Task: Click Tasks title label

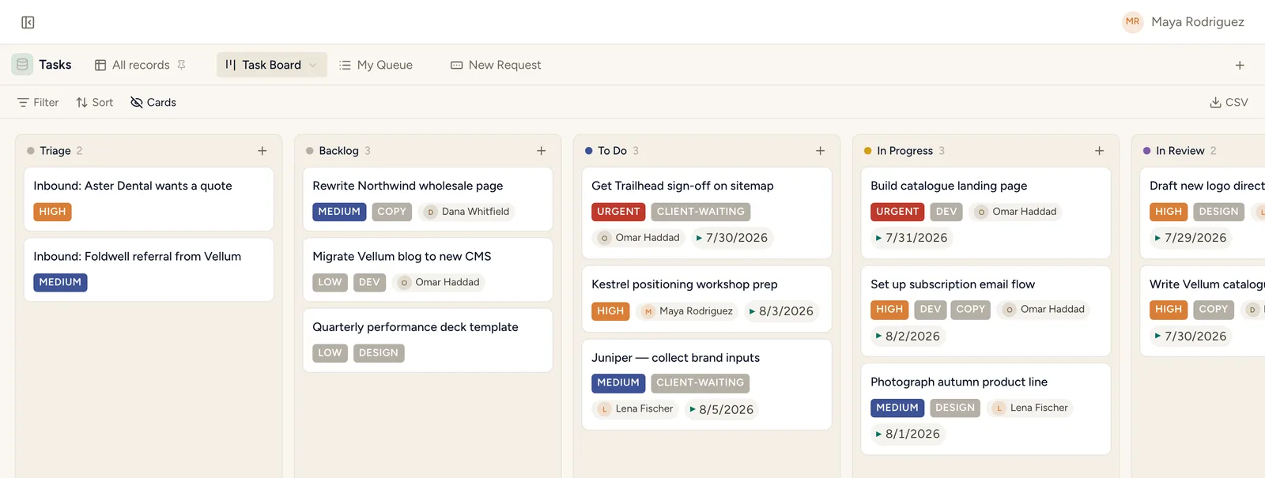Action: [55, 65]
